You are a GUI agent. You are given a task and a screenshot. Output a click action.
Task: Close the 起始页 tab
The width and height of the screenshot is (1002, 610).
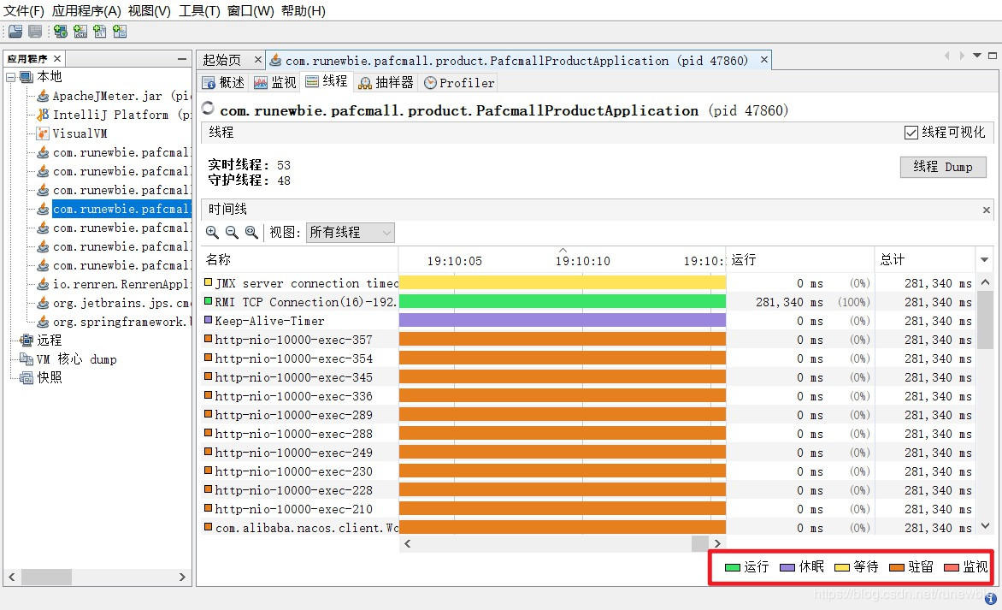click(x=257, y=60)
